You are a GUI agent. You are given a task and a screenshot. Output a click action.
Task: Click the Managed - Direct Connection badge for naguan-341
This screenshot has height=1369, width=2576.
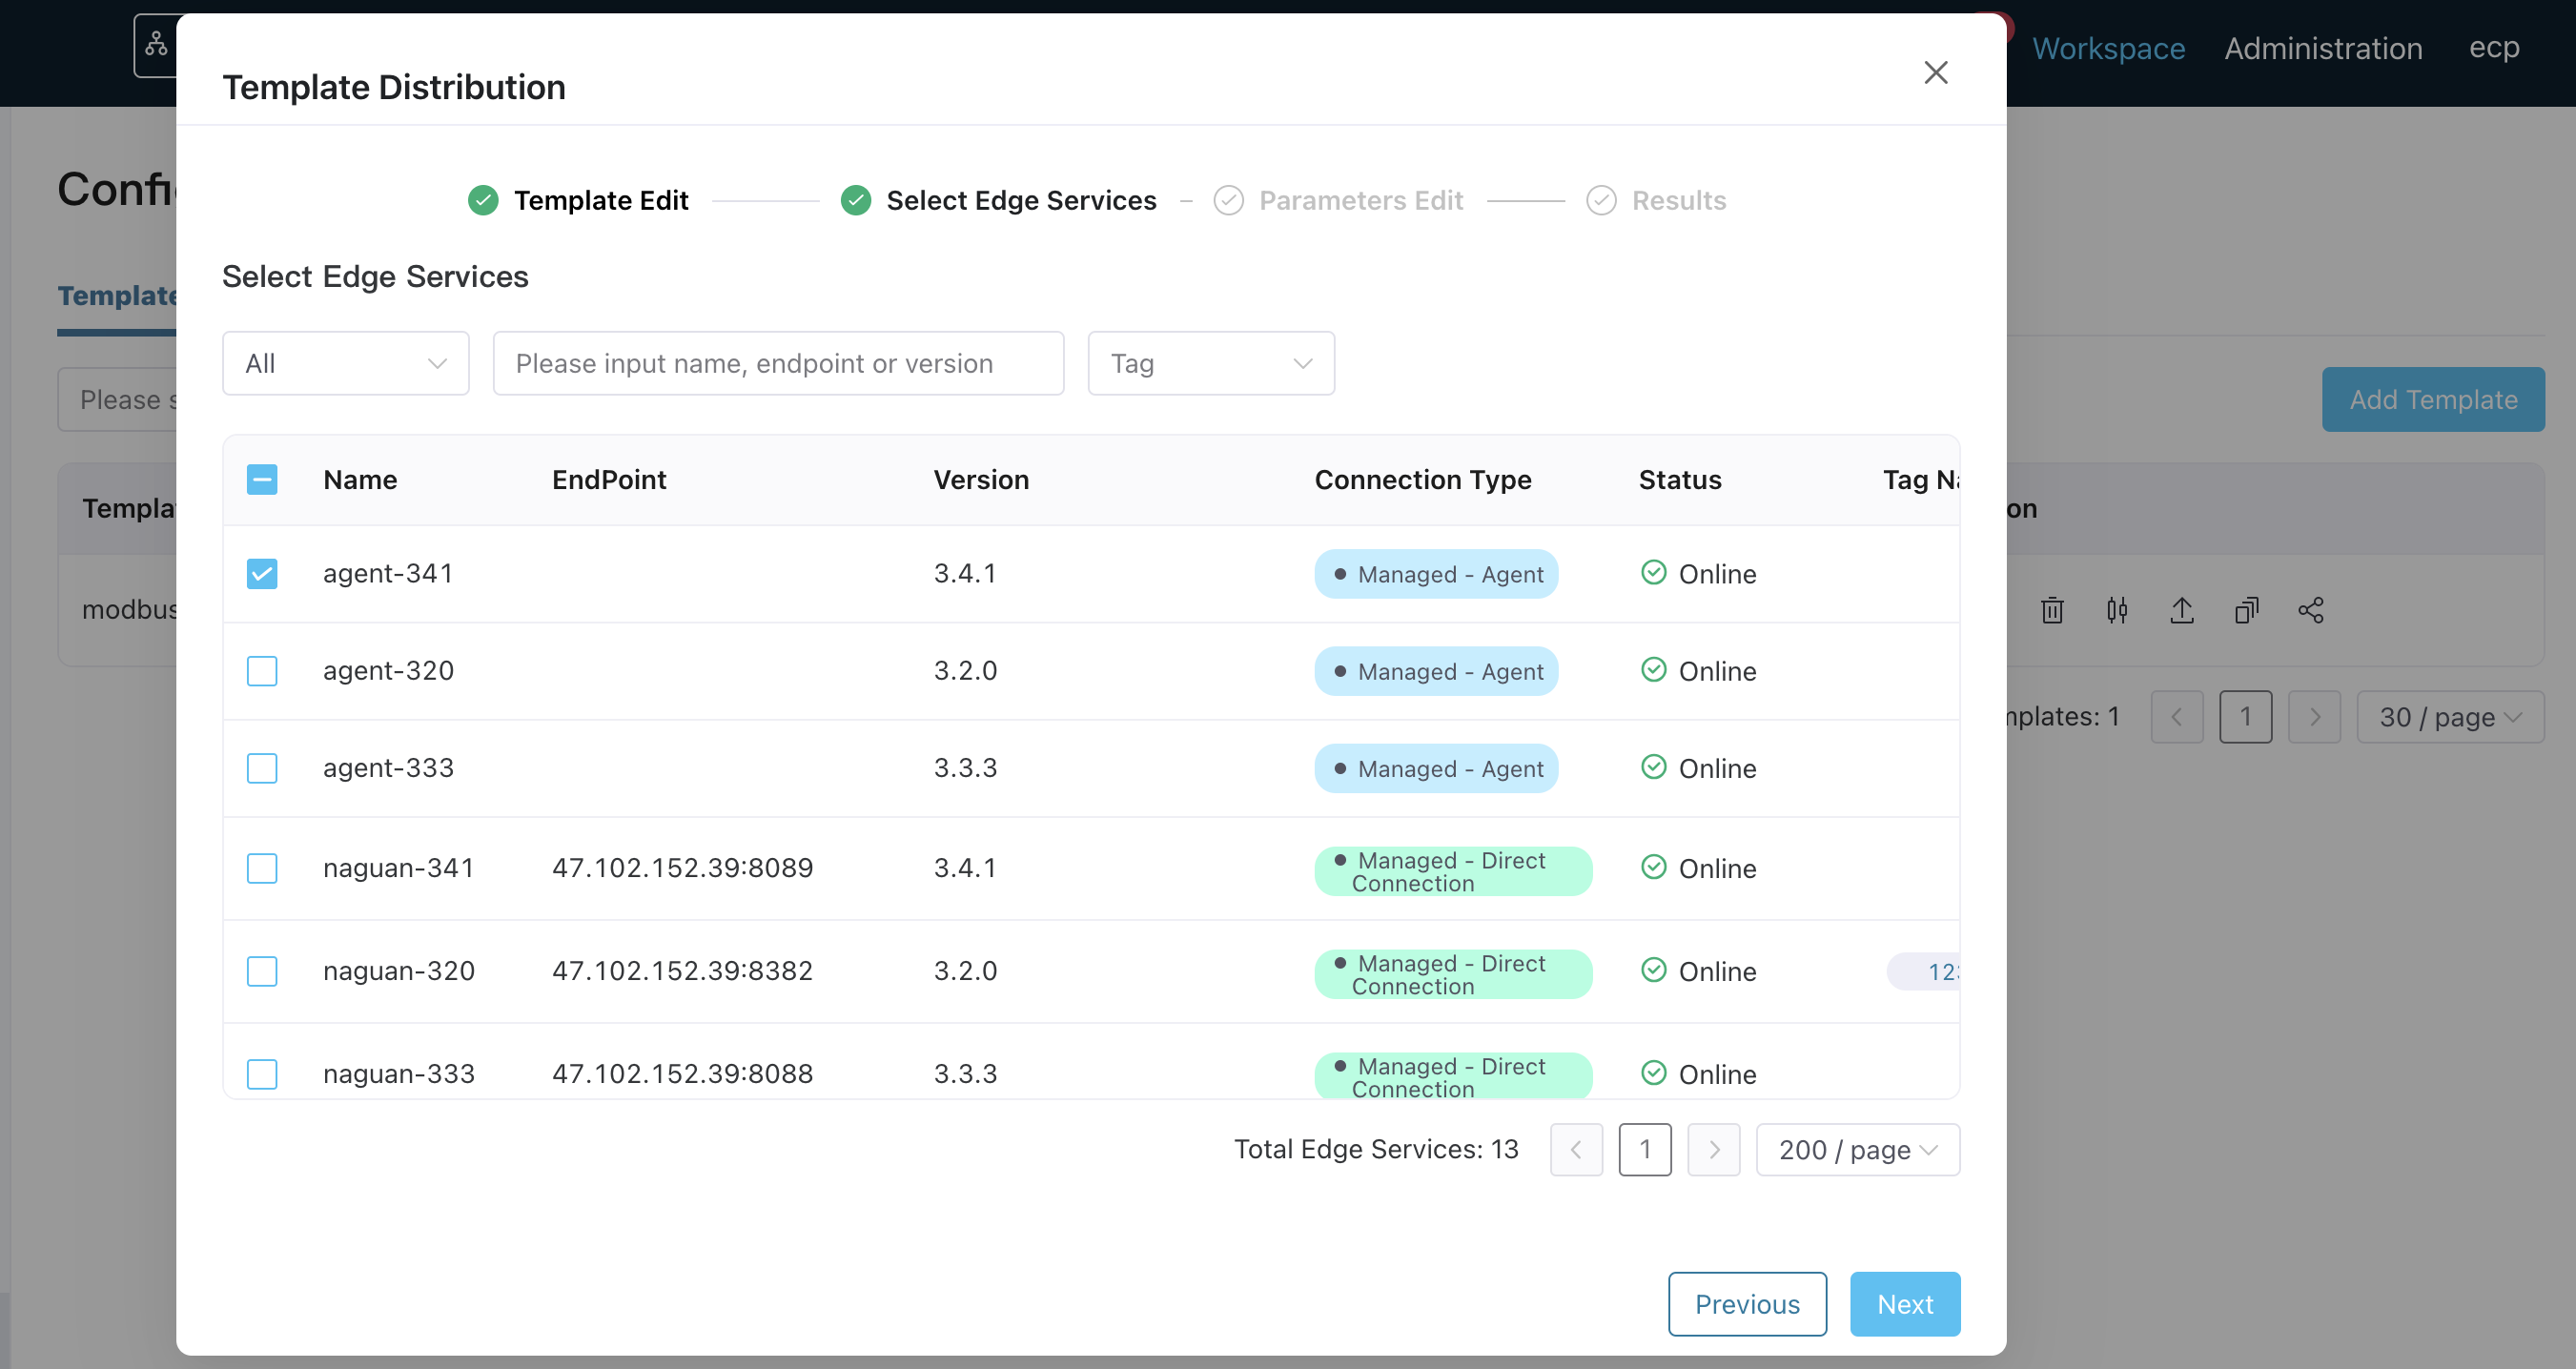[1453, 871]
